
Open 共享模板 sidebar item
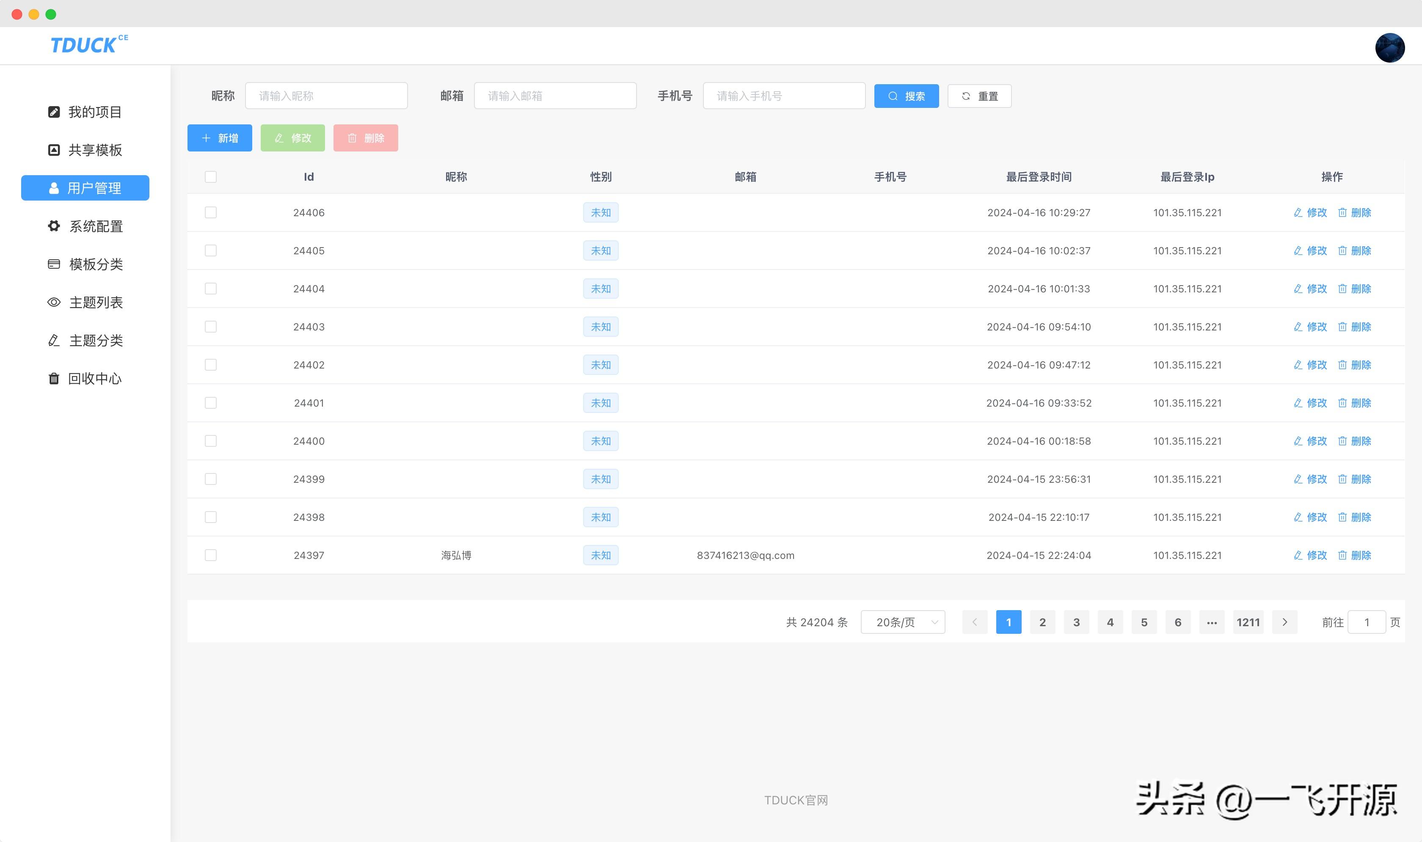point(85,150)
